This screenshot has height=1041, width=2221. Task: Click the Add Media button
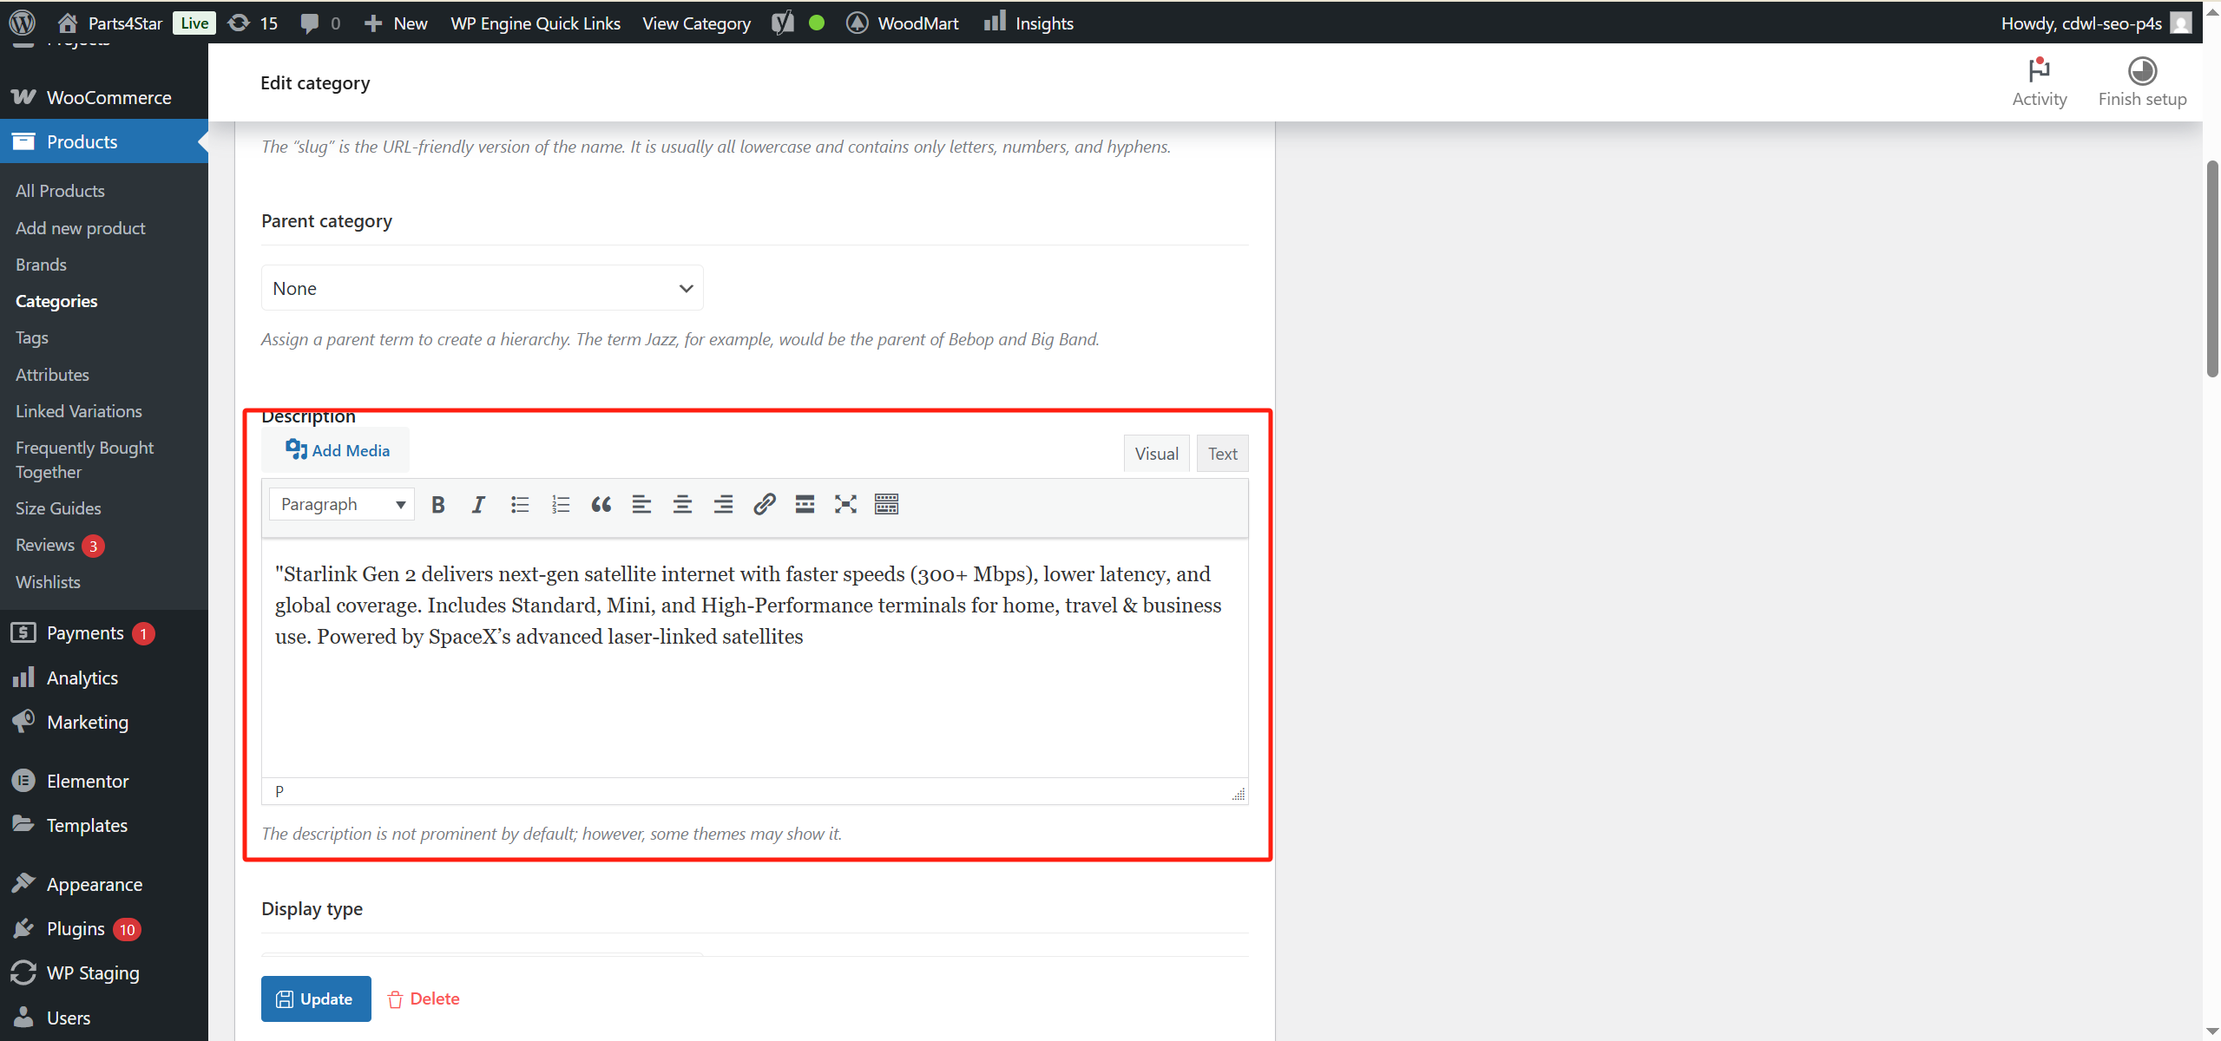[x=337, y=450]
